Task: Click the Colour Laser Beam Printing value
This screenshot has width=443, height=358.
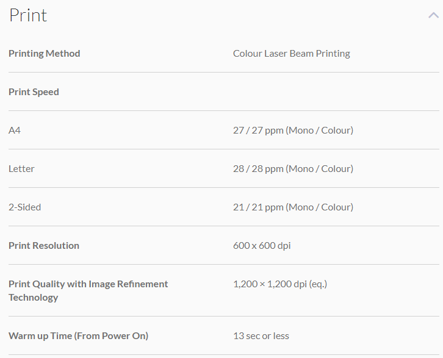Action: [x=291, y=53]
